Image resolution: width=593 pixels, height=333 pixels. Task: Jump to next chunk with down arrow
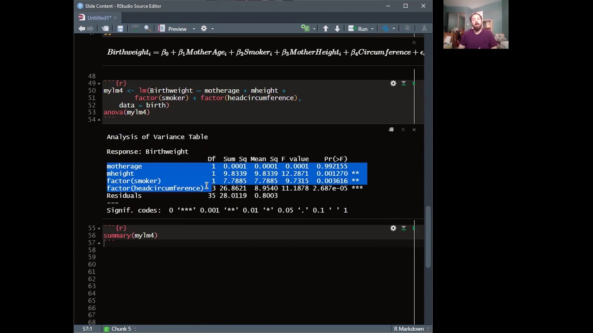tap(337, 29)
